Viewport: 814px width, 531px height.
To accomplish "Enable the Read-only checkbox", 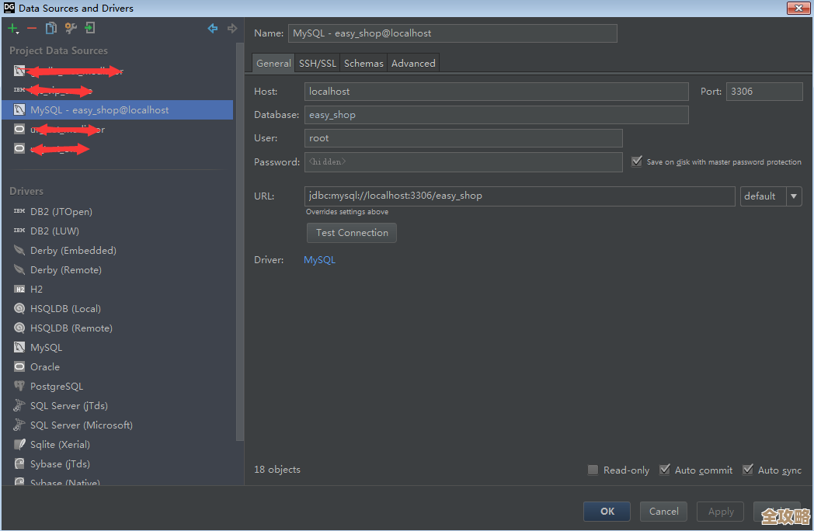I will click(x=593, y=470).
